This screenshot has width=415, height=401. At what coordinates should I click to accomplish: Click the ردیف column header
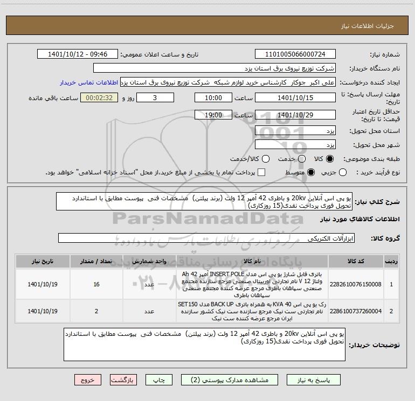[391, 262]
